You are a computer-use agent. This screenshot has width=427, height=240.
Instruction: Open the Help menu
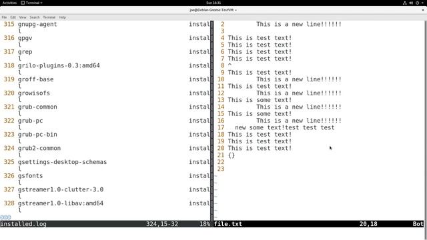pyautogui.click(x=62, y=17)
